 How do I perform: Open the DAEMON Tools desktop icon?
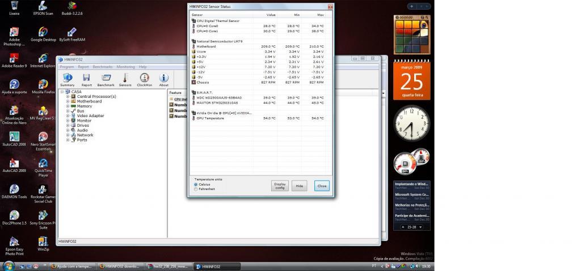point(14,192)
